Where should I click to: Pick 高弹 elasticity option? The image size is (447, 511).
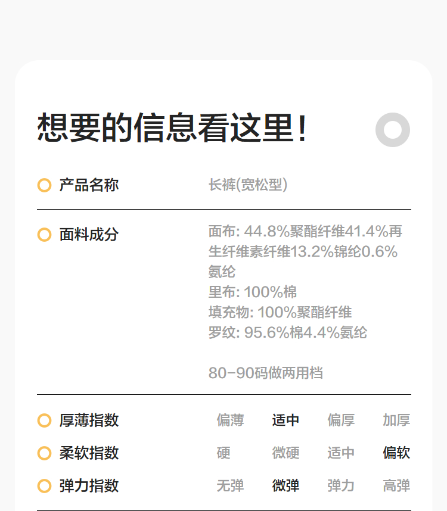point(396,486)
